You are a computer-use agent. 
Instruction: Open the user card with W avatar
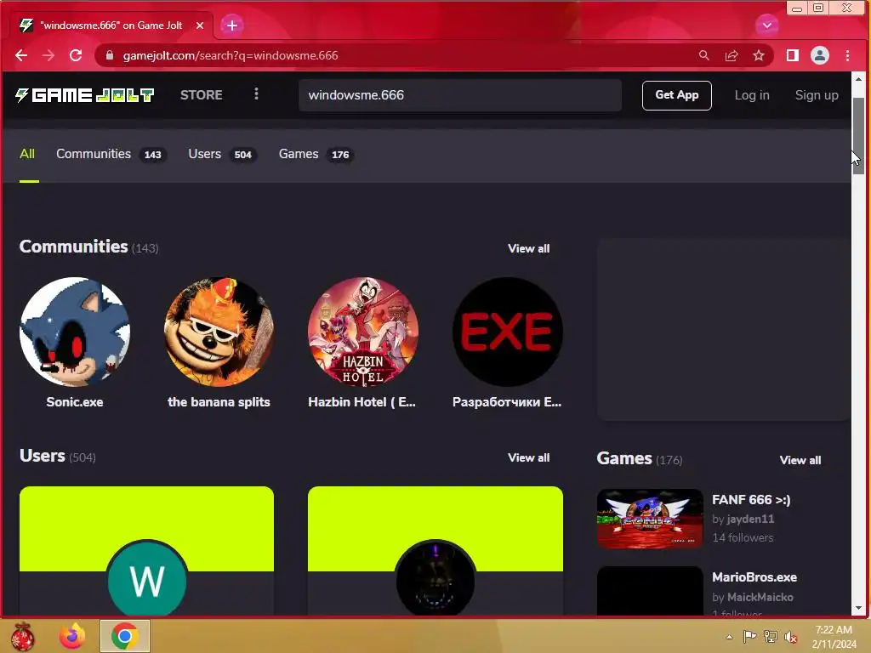click(146, 551)
